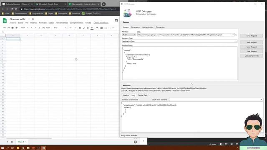Star the Que maravilla spreadsheet
The width and height of the screenshot is (267, 150).
tap(29, 19)
